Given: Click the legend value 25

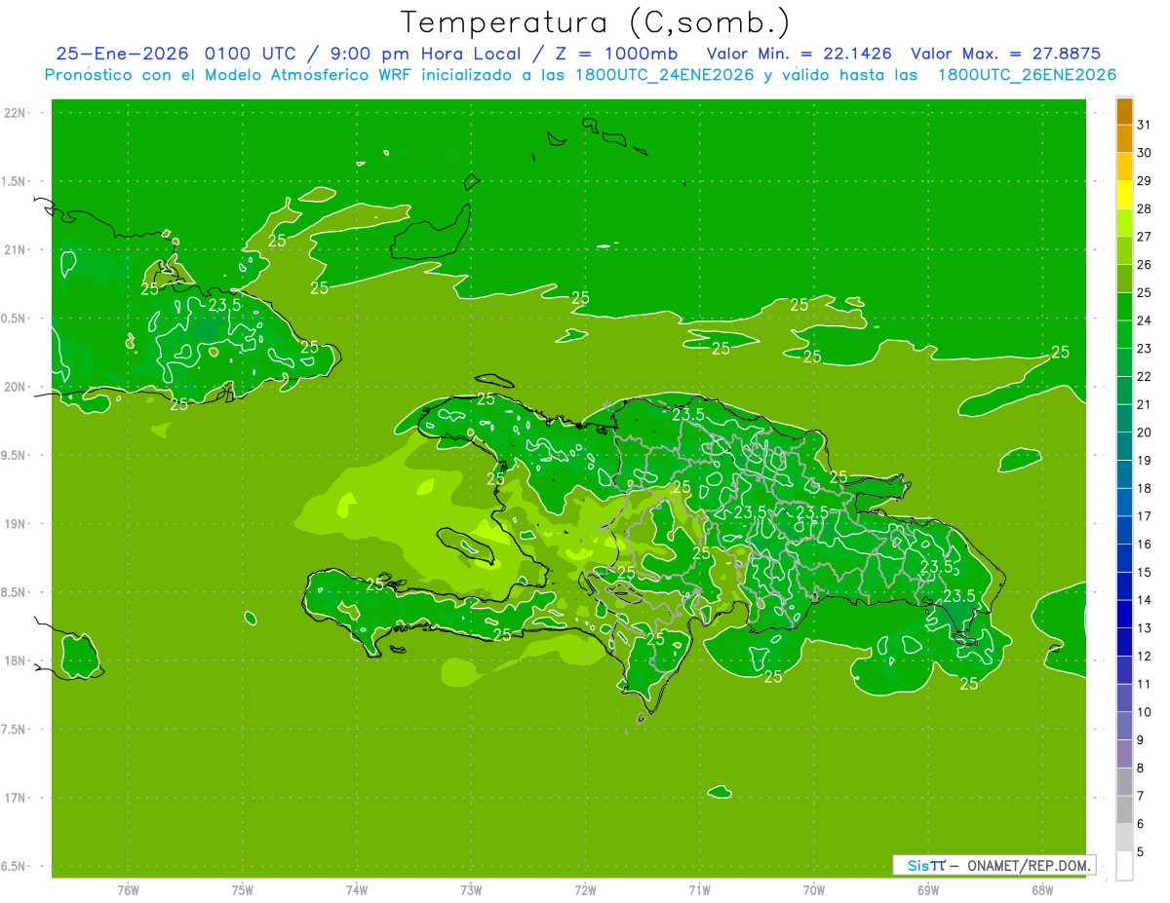Looking at the screenshot, I should coord(1145,292).
